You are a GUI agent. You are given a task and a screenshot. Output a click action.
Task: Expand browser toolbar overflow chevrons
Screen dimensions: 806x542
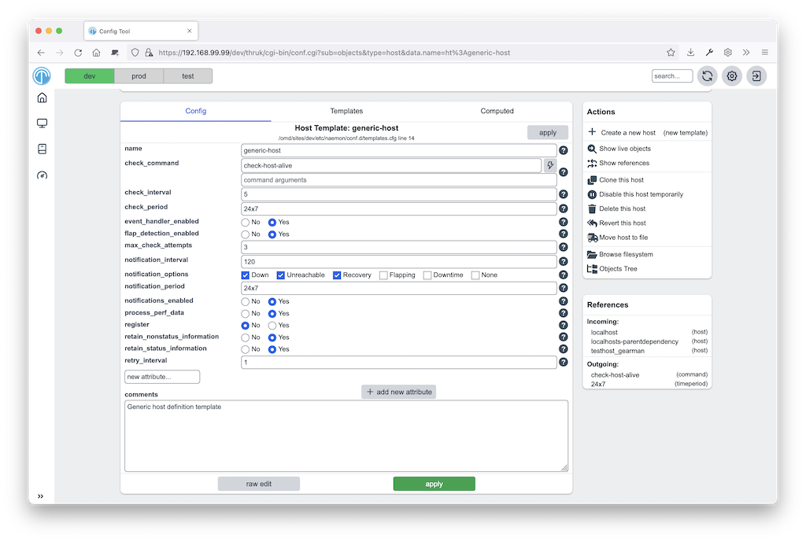[x=746, y=53]
